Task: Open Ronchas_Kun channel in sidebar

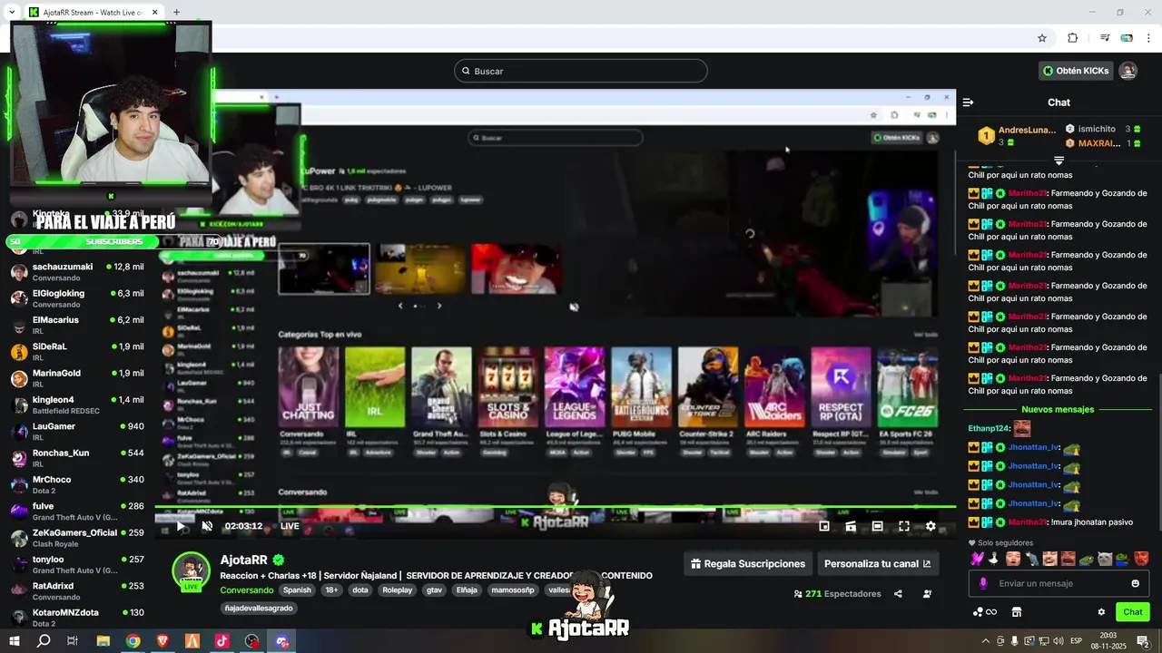Action: (x=77, y=458)
